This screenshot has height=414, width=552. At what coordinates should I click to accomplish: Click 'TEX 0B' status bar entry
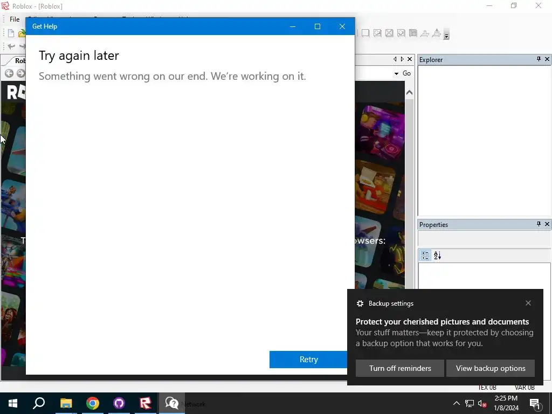[487, 388]
